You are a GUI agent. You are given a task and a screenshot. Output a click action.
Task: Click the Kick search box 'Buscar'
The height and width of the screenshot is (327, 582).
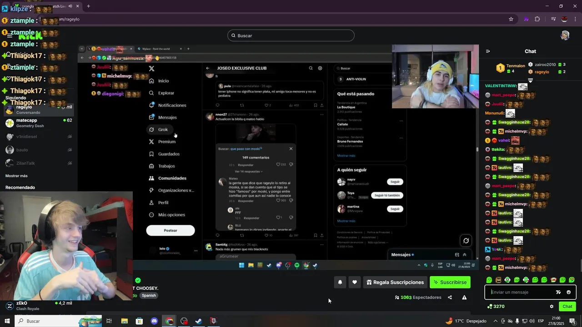click(291, 35)
